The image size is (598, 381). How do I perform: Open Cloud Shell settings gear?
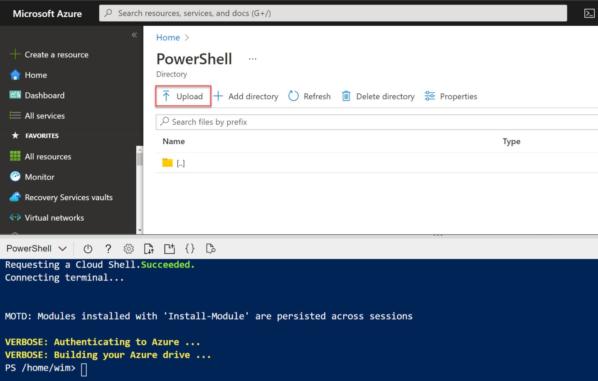pos(129,248)
